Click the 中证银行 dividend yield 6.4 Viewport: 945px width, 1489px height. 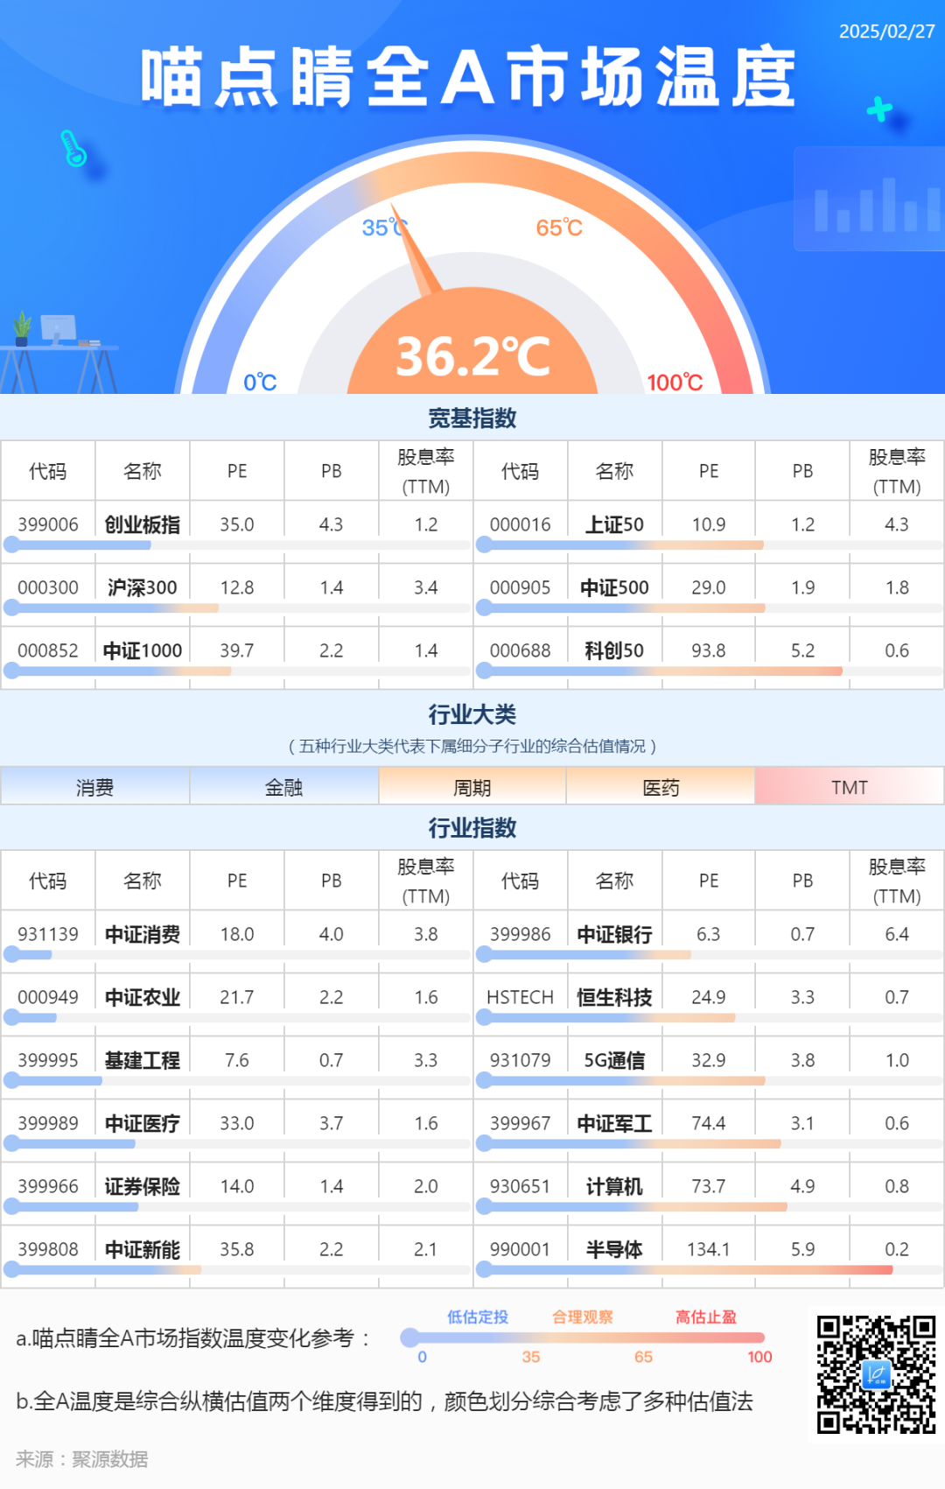[897, 934]
